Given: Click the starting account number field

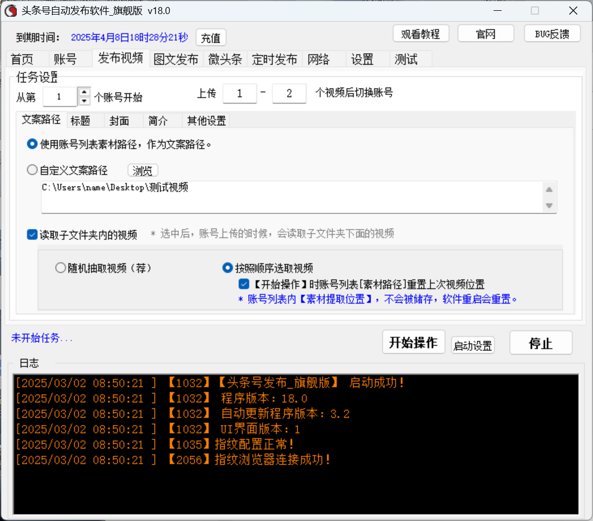Looking at the screenshot, I should click(60, 97).
